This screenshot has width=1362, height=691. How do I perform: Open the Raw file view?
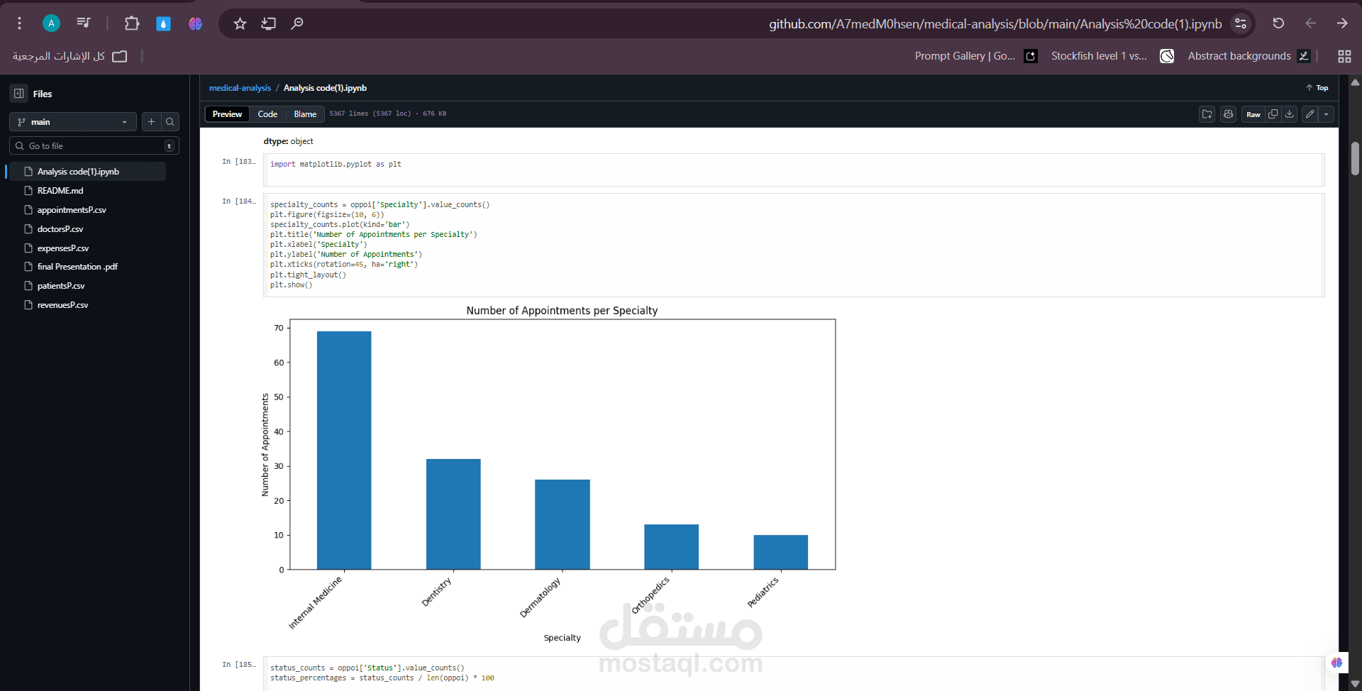[1253, 114]
